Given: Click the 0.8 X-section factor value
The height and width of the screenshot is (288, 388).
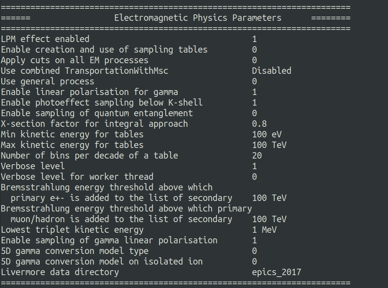Looking at the screenshot, I should (259, 124).
